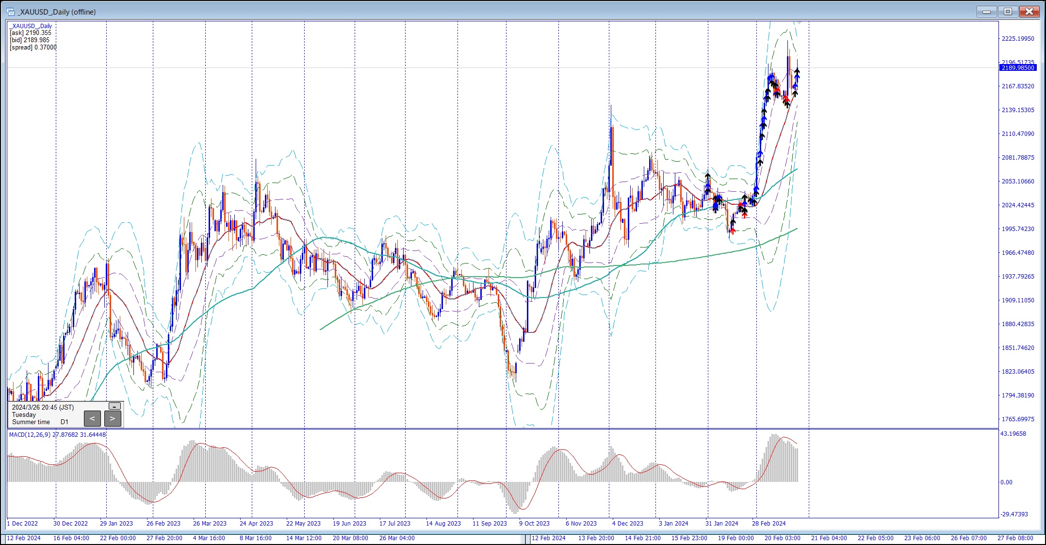Close the XAUUSD Daily chart window
Image resolution: width=1046 pixels, height=545 pixels.
point(1029,12)
